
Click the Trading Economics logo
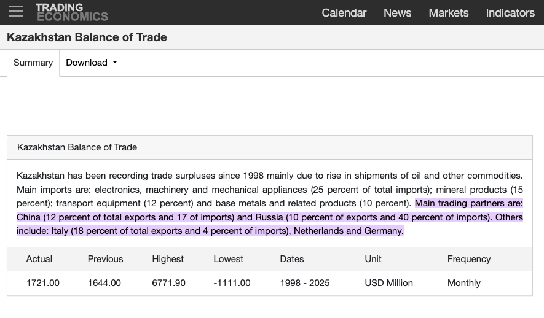click(71, 12)
